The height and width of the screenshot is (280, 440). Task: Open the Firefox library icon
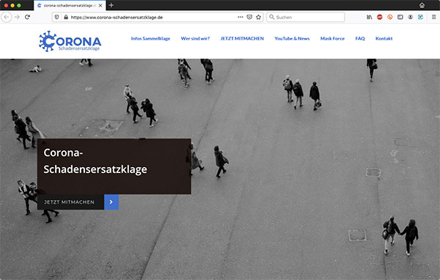click(x=370, y=17)
